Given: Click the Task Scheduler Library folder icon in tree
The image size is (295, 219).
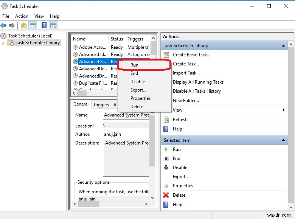Looking at the screenshot, I should pos(11,43).
